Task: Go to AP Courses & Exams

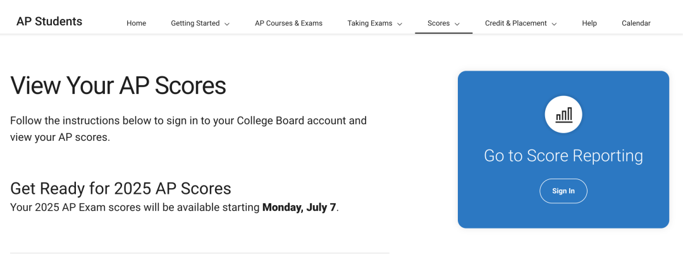Action: coord(289,23)
